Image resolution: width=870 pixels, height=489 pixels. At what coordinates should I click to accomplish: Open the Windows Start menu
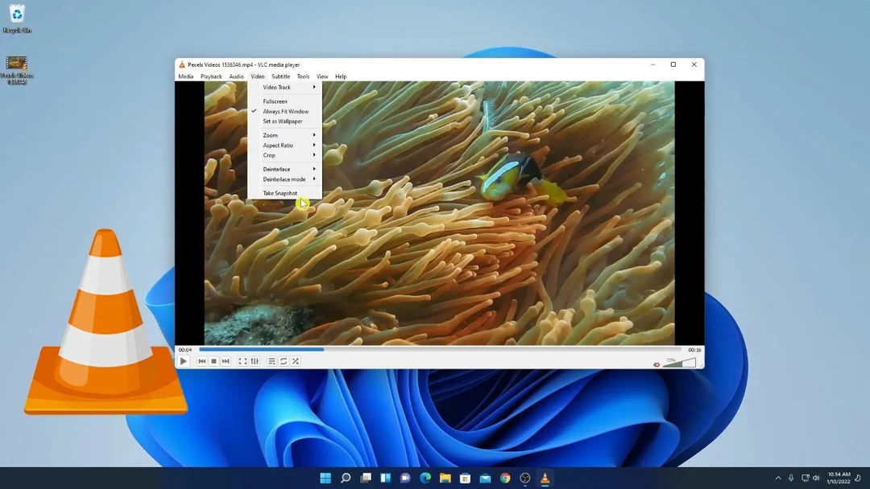[x=325, y=478]
